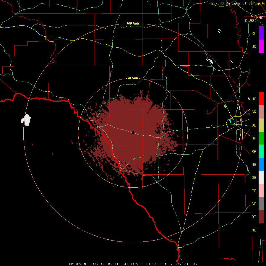
Task: Click the isolated white echo blob west of radar
Action: (26, 120)
